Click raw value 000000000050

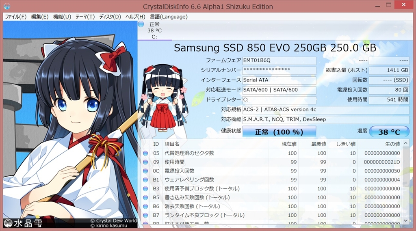coord(382,171)
